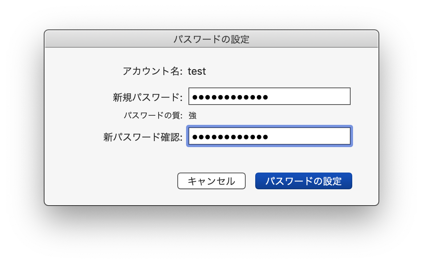Click the 新パスワード確認 label
Viewport: 423px width, 264px height.
tap(143, 137)
